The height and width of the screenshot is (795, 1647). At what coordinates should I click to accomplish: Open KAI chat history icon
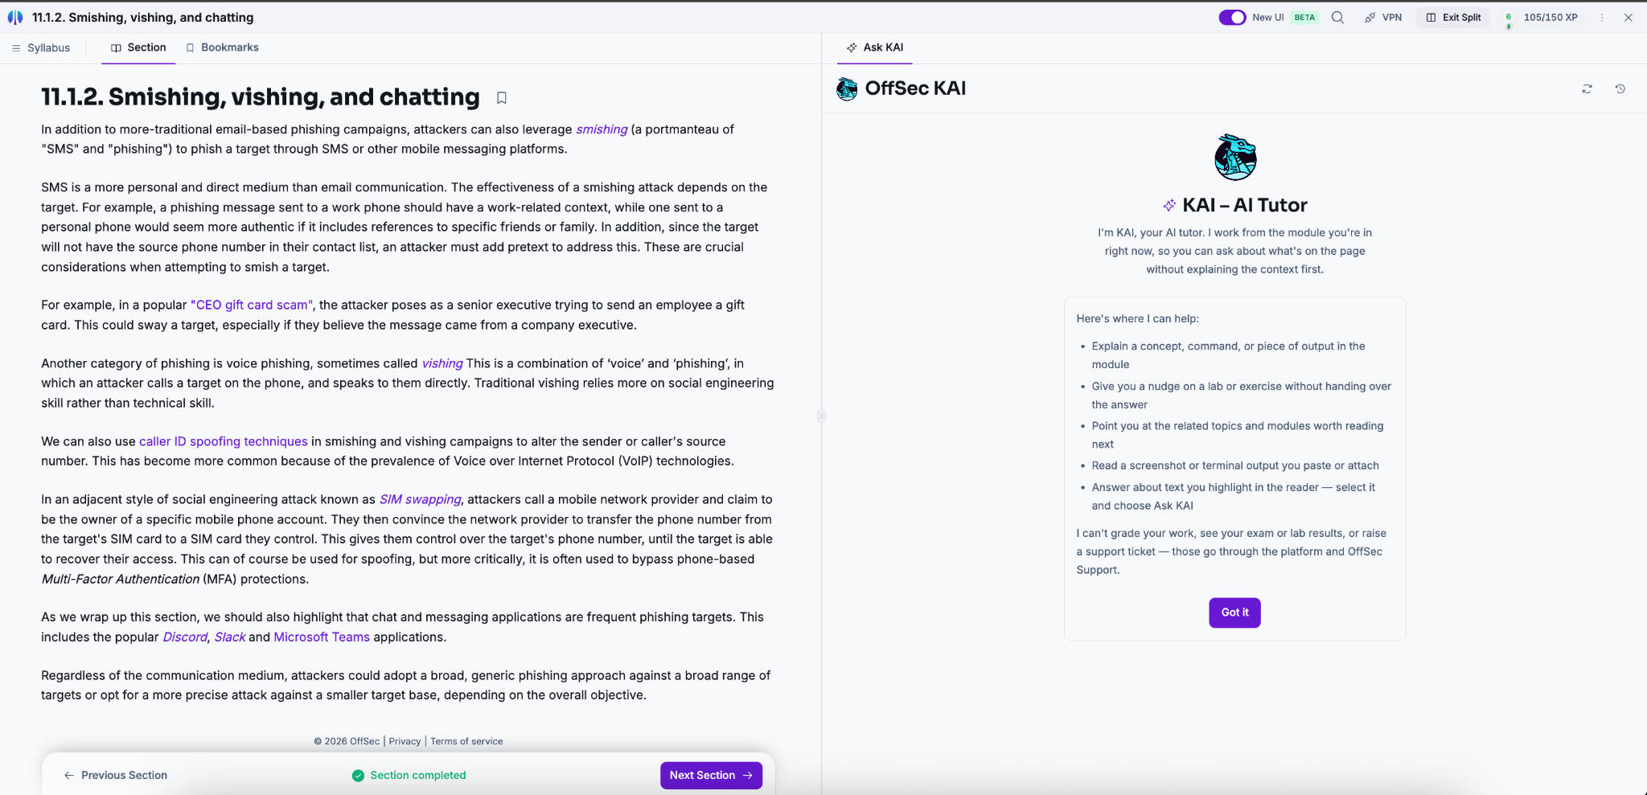click(1620, 89)
